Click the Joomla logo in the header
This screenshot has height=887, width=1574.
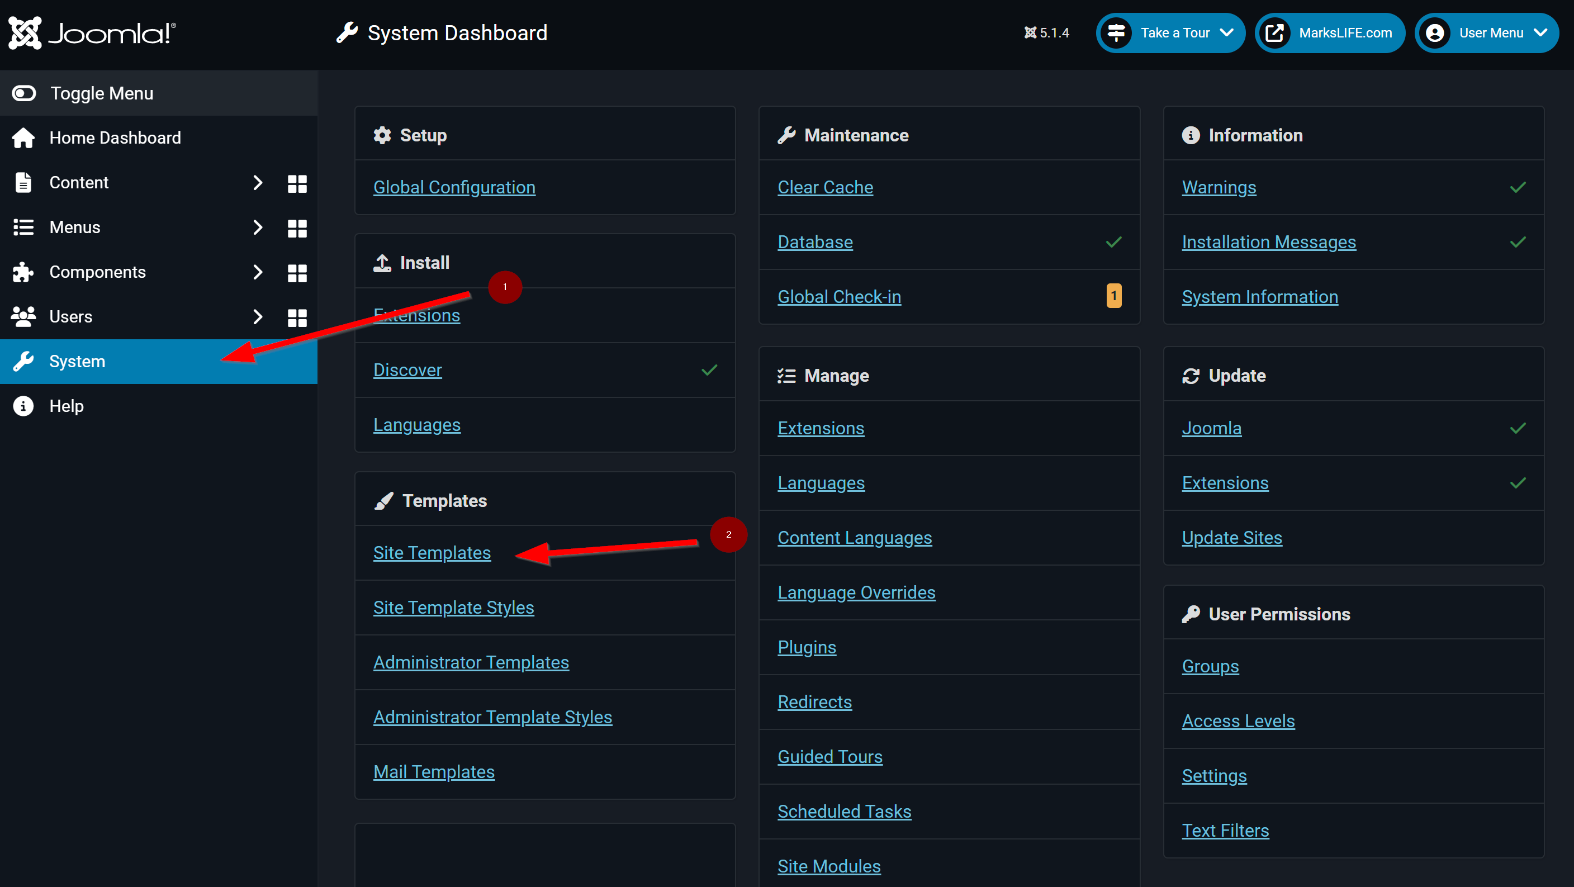[x=92, y=33]
